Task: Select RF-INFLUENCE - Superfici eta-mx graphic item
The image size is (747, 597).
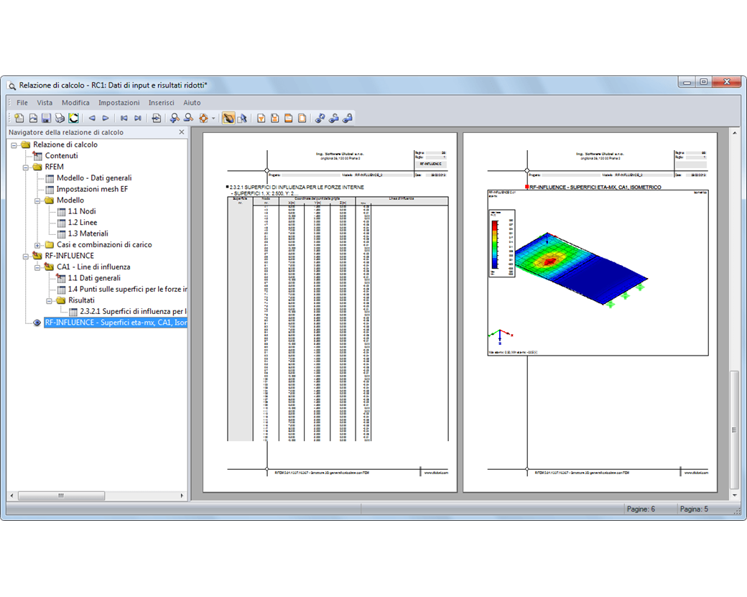Action: click(116, 323)
